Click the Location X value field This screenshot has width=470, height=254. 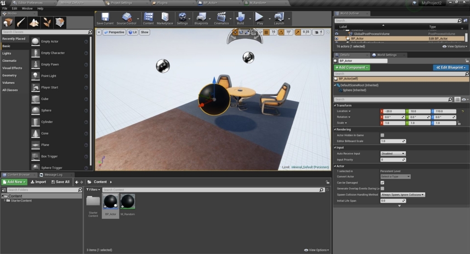[394, 111]
